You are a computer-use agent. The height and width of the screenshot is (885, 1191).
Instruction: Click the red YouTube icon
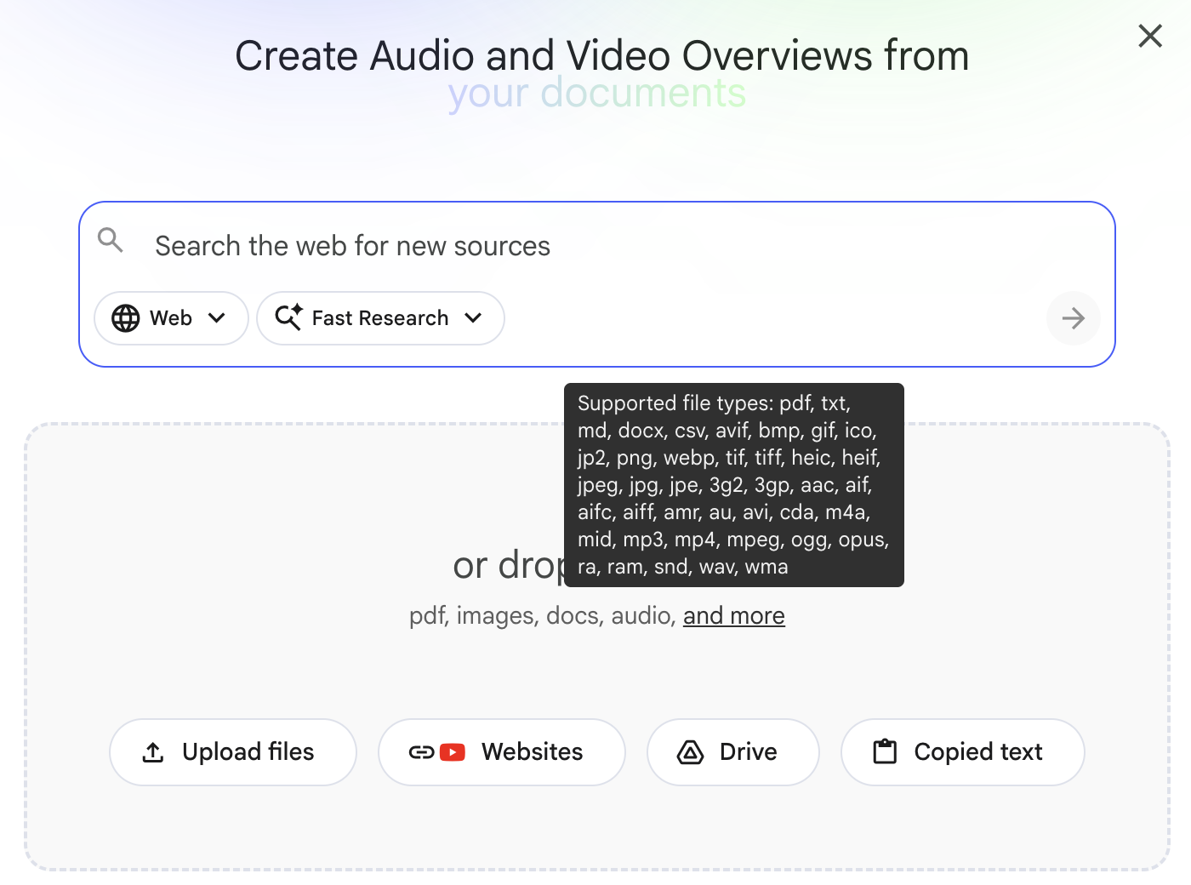coord(453,752)
